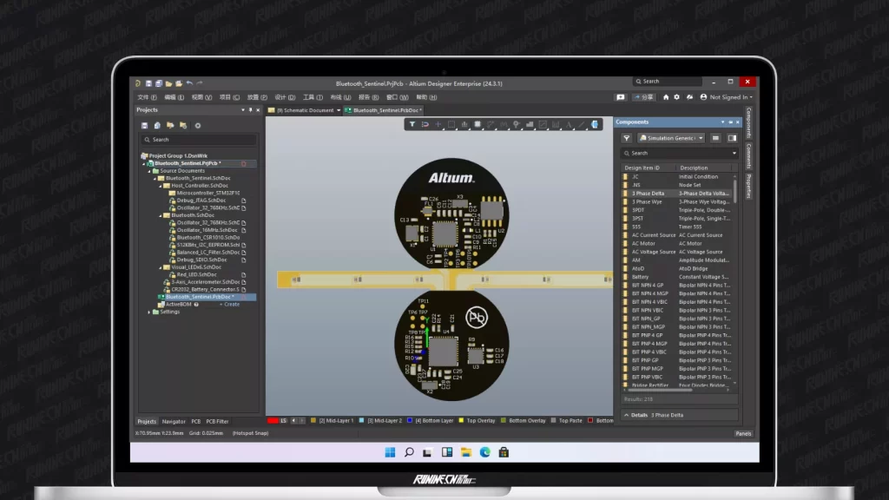Toggle the list view button in Components panel
Screen dimensions: 889x500
tap(715, 138)
